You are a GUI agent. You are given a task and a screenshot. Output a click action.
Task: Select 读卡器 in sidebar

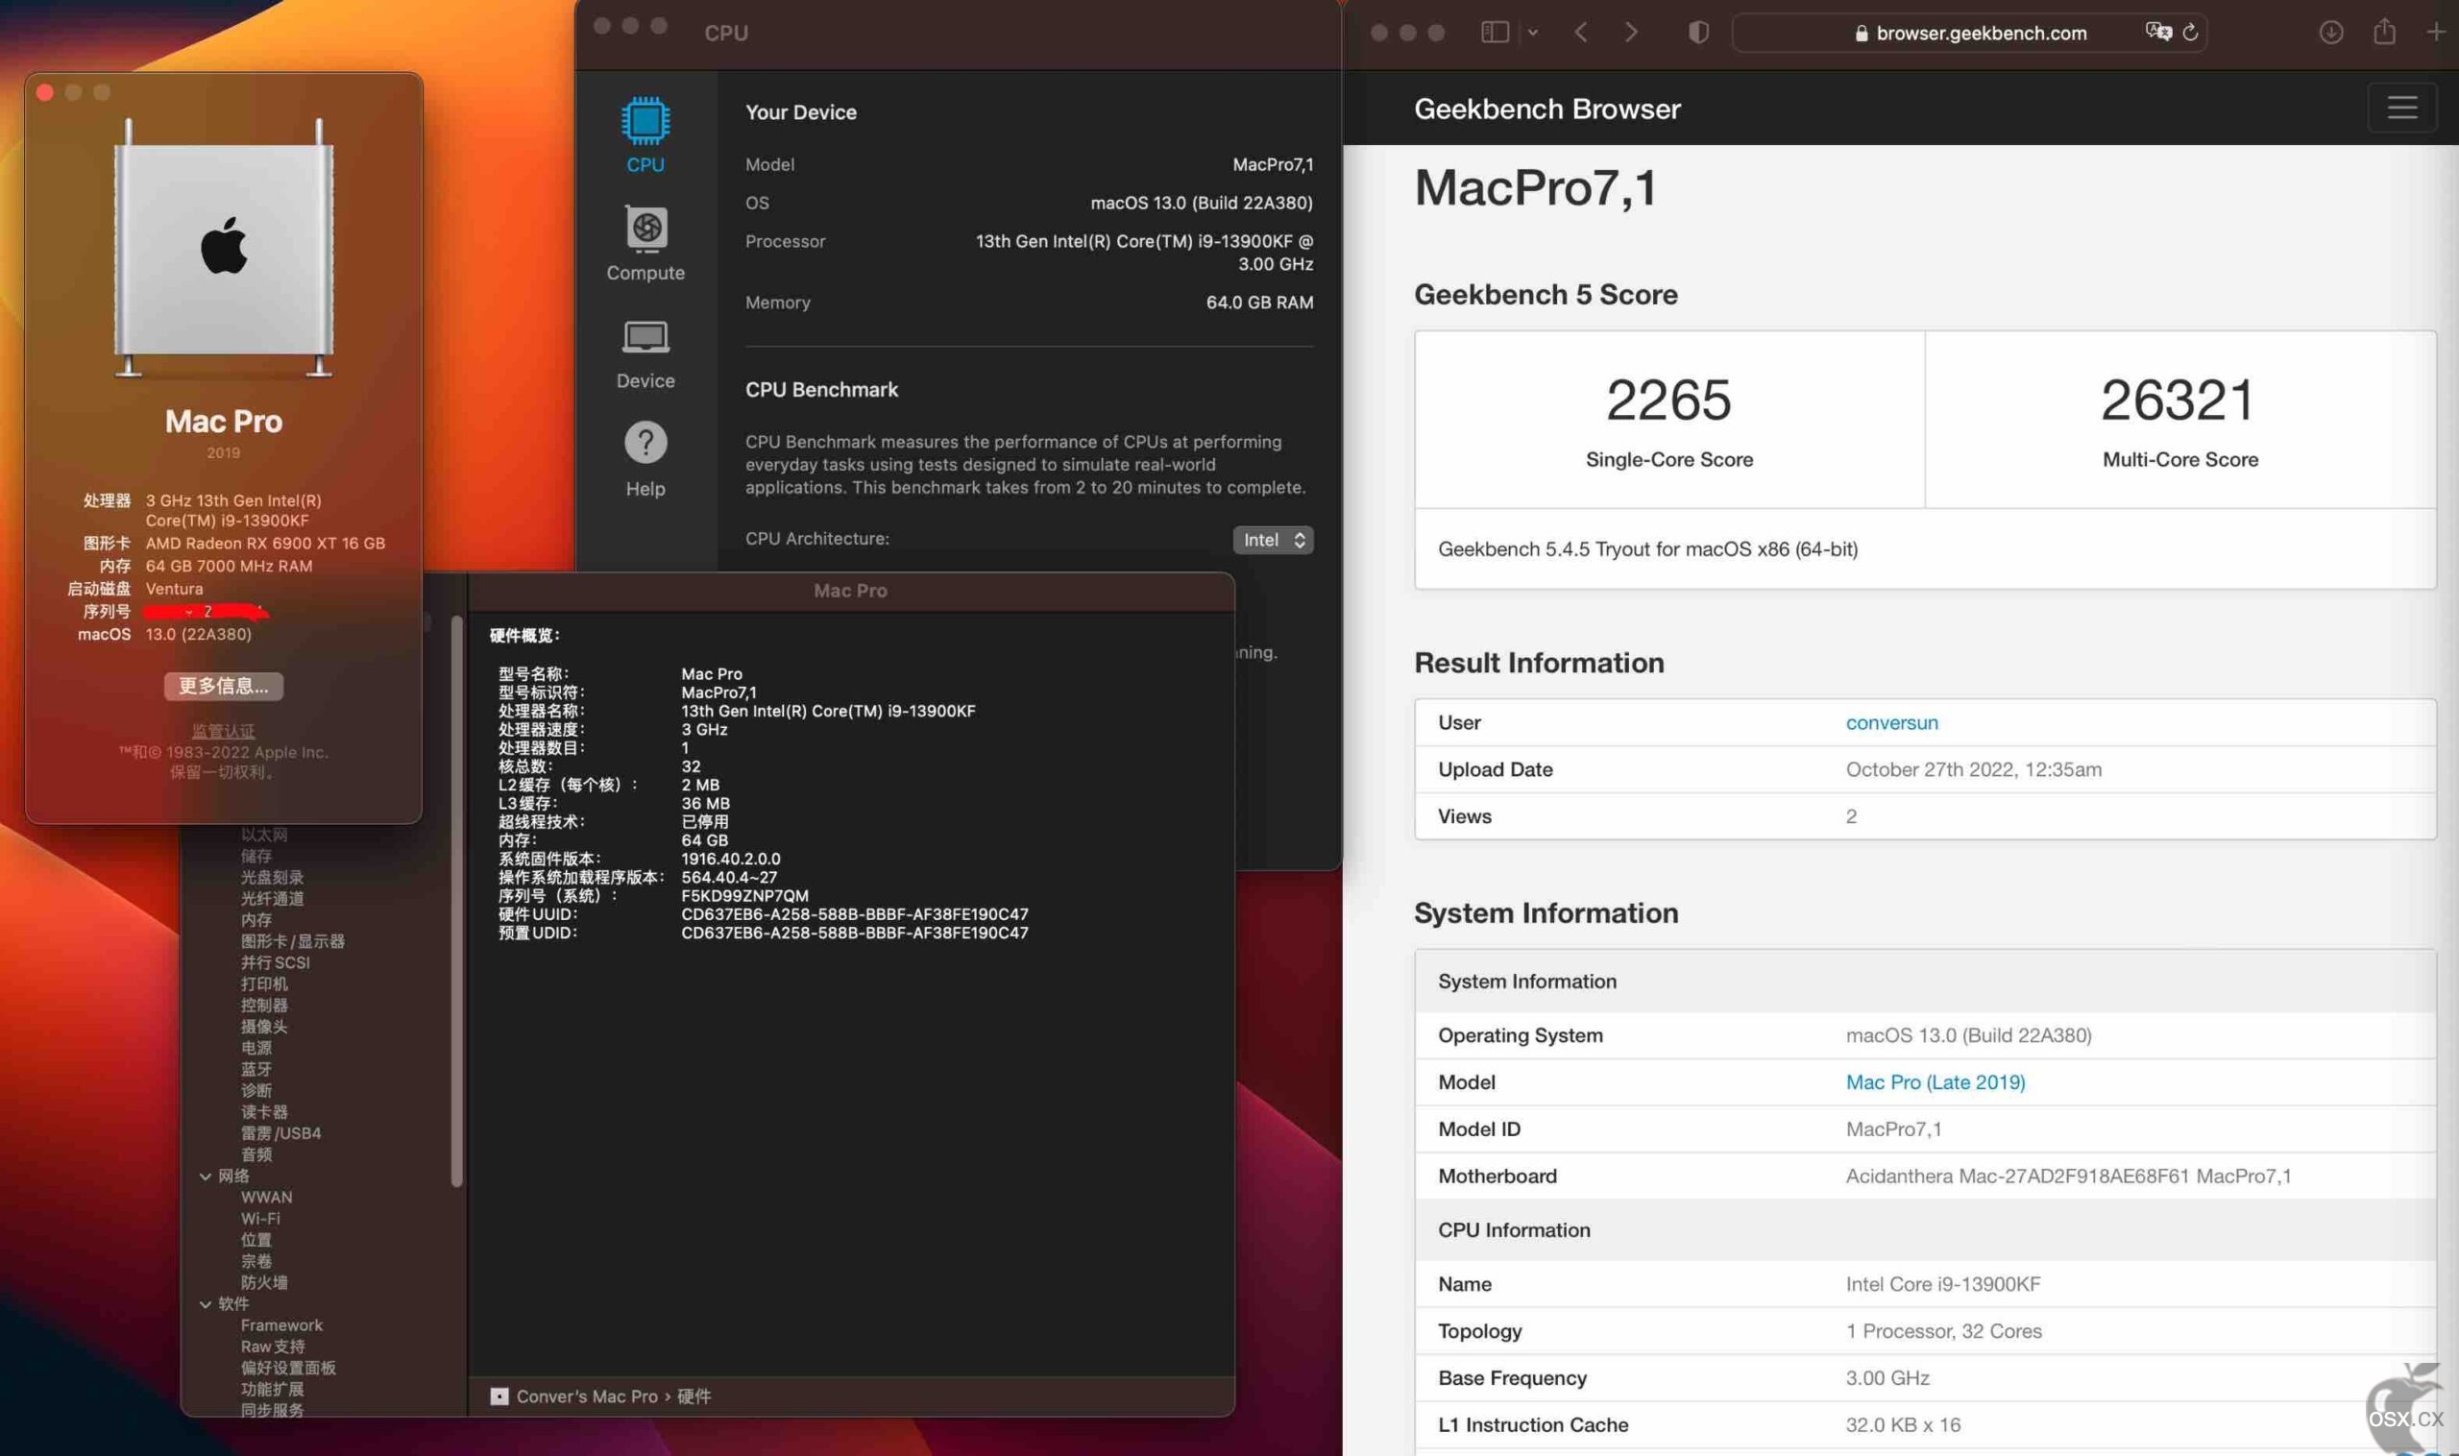pyautogui.click(x=264, y=1111)
